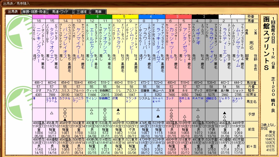279x157 pixels.
Task: Select horse name ララサンシャイン
Action: click(x=212, y=45)
